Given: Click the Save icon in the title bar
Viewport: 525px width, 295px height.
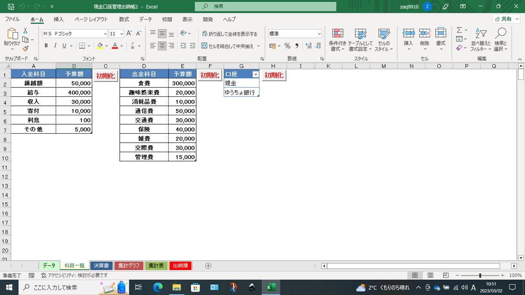Looking at the screenshot, I should [11, 6].
